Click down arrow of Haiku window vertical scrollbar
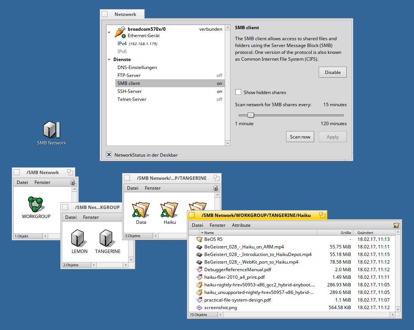Screen dimensions: 414x330 click(x=398, y=309)
